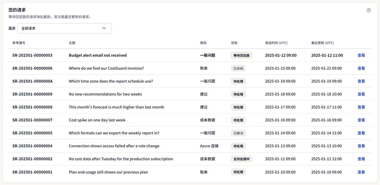View SR-202501-00000002 via 查看 link
Screen dimensions: 380x185
pyautogui.click(x=361, y=159)
